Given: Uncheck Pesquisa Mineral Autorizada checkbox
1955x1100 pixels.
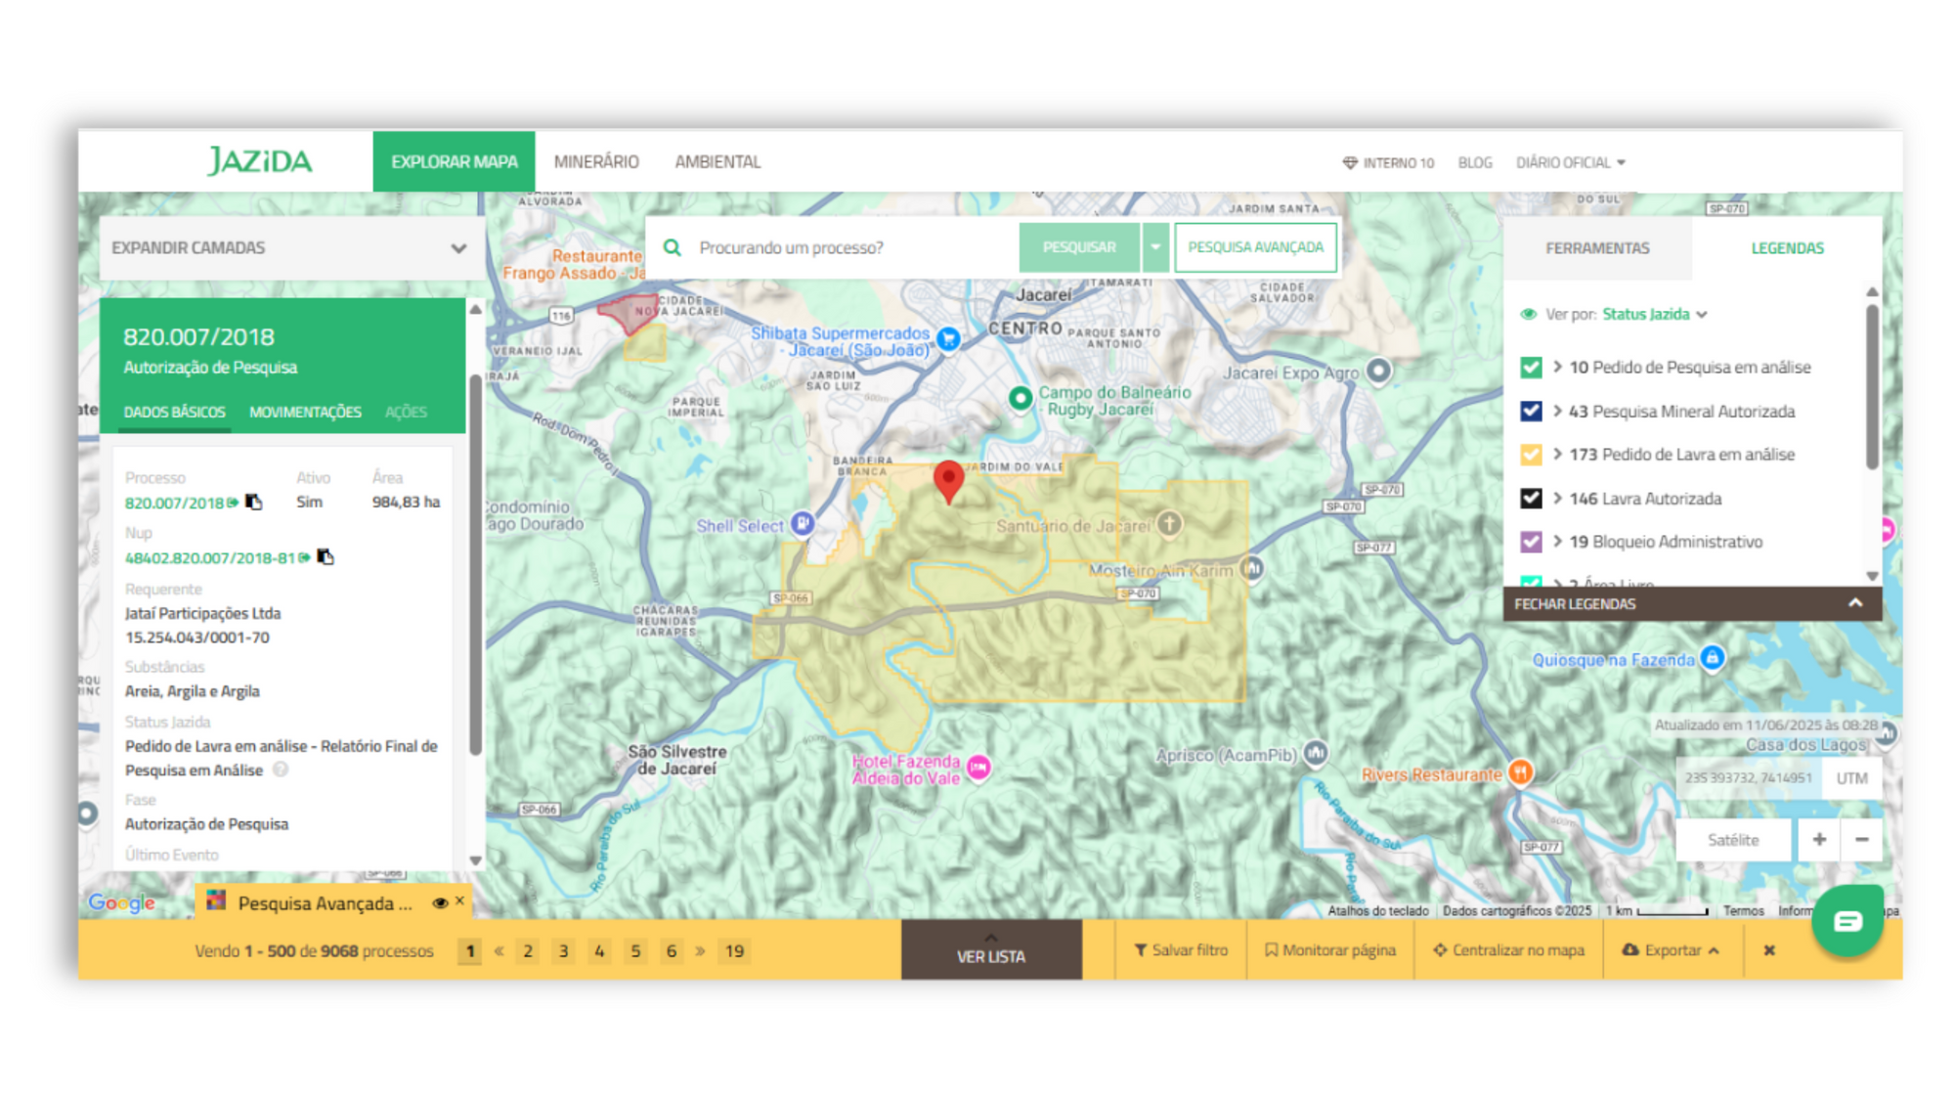Looking at the screenshot, I should pos(1531,411).
